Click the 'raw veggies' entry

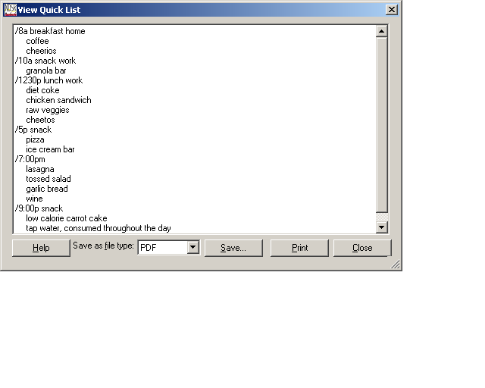[48, 110]
